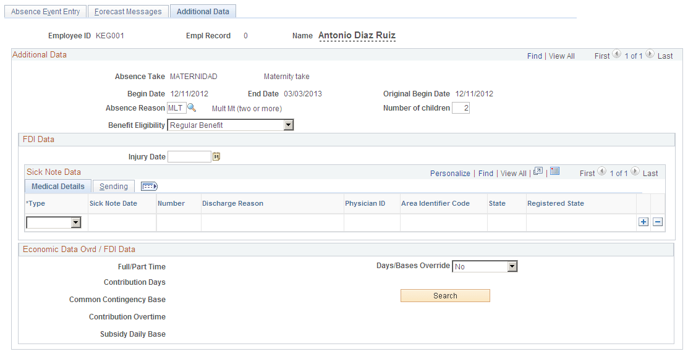Click the Physician ID column header
The height and width of the screenshot is (354, 688).
pos(365,203)
